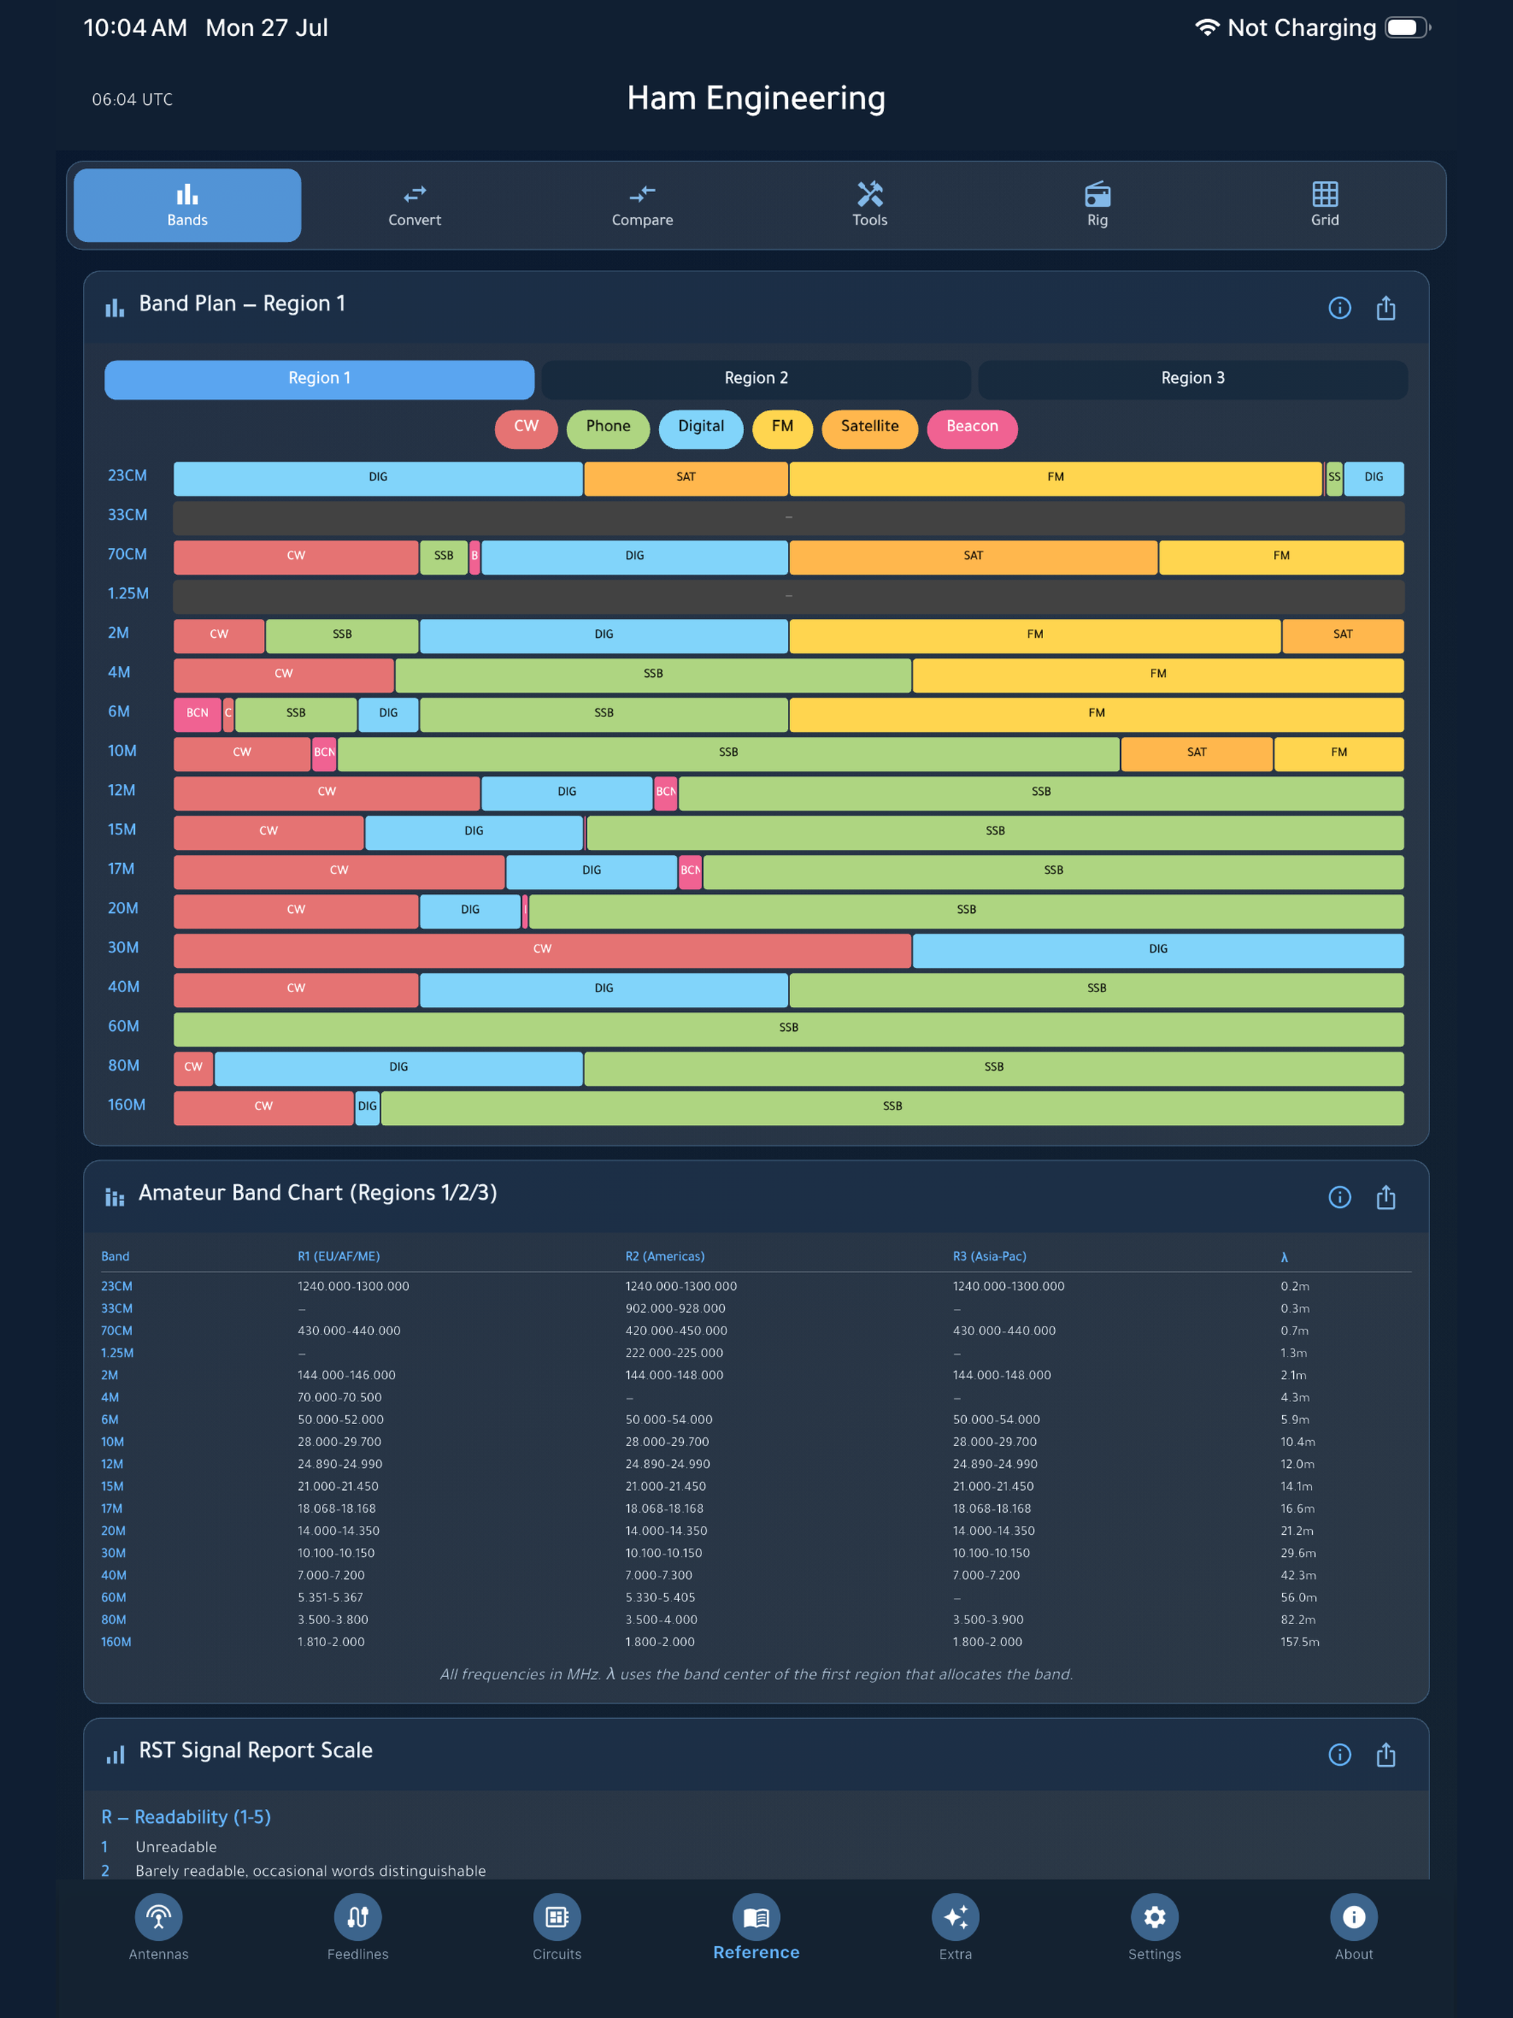Switch band plan to Region 2
Screen dimensions: 1513x2018
pyautogui.click(x=756, y=378)
